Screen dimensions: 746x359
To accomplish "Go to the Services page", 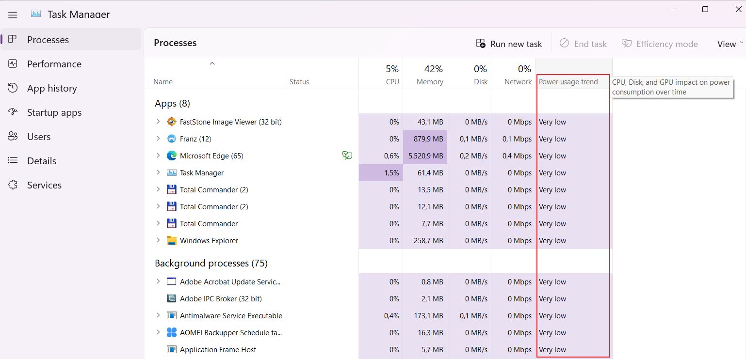I will tap(71, 185).
